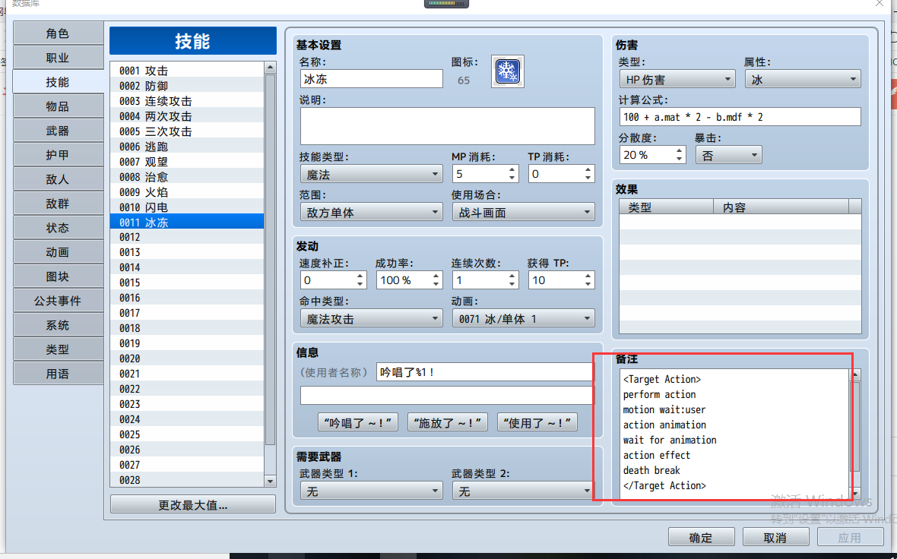Click the 成功率 spinner showing 100 %
The height and width of the screenshot is (559, 897).
tap(409, 280)
